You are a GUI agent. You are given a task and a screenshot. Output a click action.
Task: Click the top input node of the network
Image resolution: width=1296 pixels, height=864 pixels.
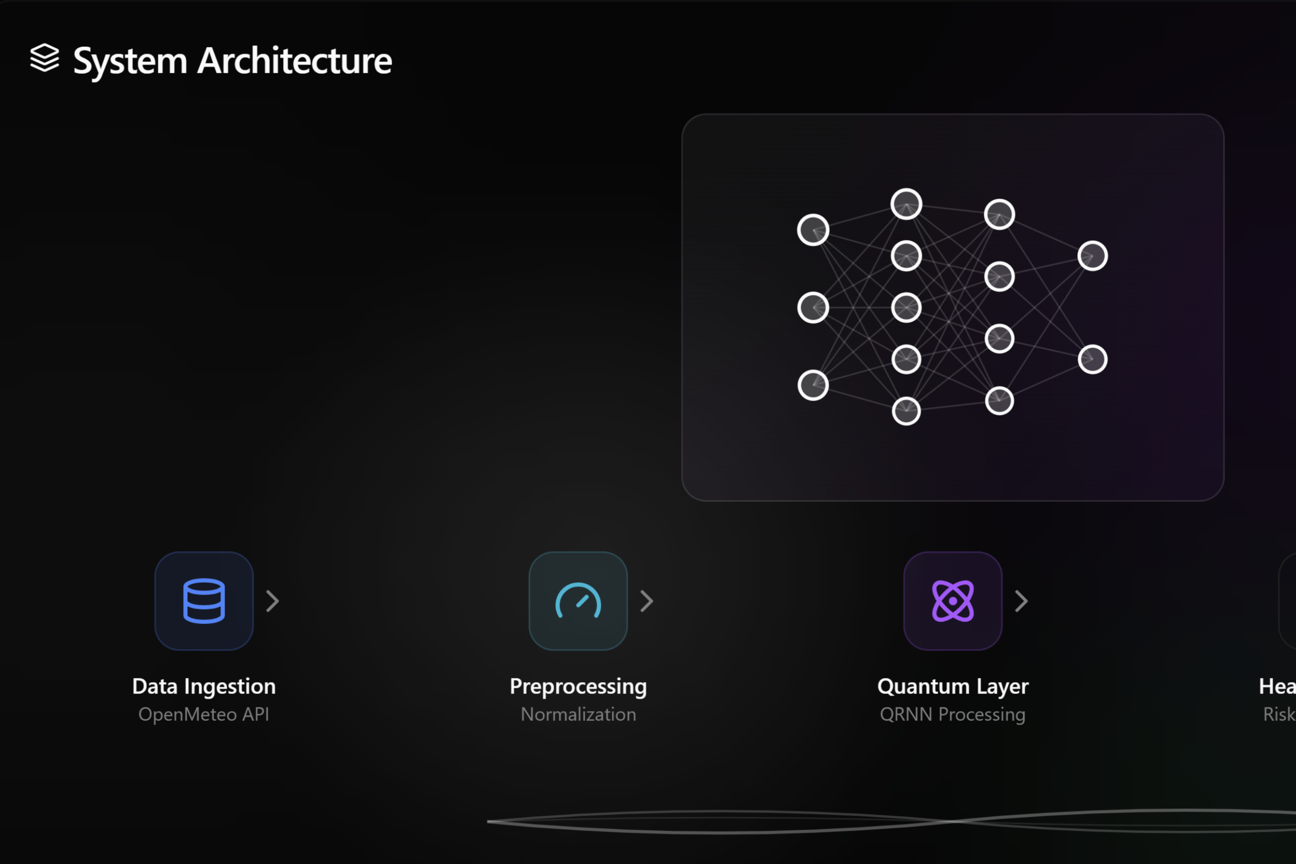813,230
